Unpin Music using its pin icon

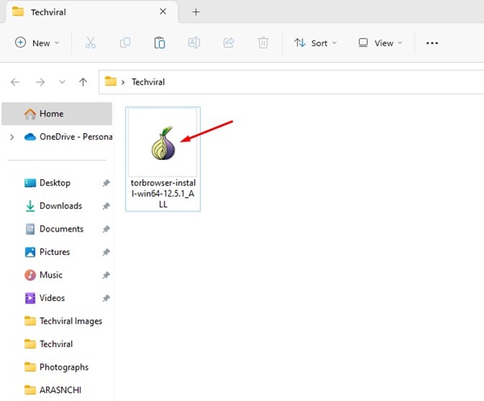106,275
